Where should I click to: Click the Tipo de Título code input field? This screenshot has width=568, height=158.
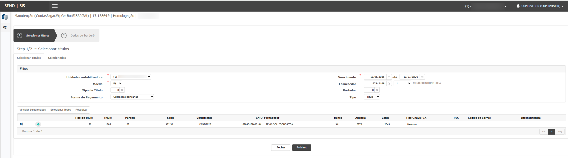pos(115,90)
